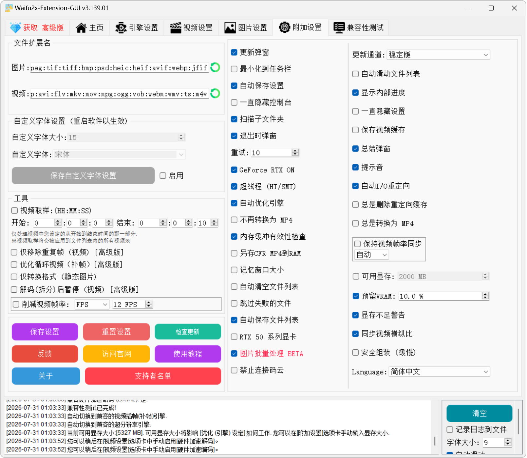
Task: Switch to the 主页 tab
Action: [90, 27]
